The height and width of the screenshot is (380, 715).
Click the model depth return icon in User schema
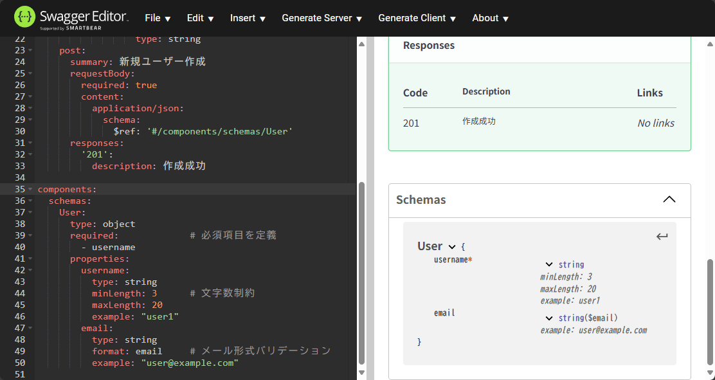(662, 236)
